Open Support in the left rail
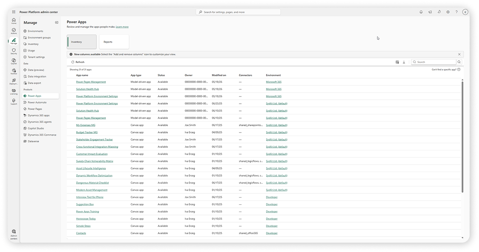Screen dimensions: 479x252 point(14,102)
